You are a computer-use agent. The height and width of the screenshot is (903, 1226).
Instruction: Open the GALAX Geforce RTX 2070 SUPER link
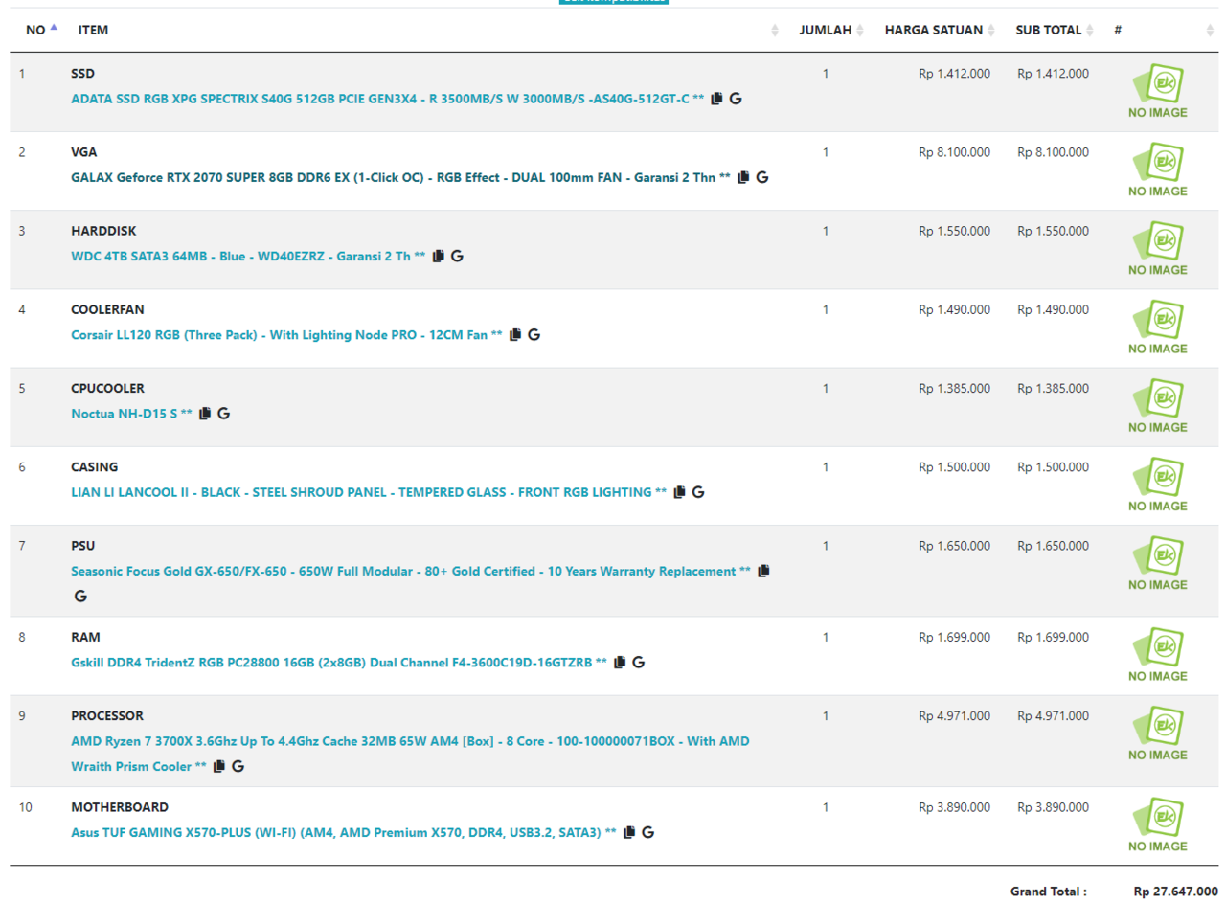click(x=401, y=177)
